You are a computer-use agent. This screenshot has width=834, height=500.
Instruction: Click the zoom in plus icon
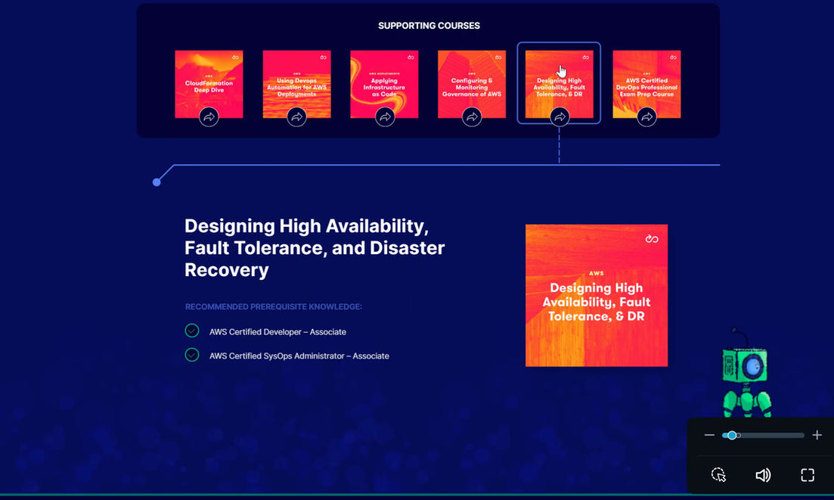pyautogui.click(x=817, y=435)
